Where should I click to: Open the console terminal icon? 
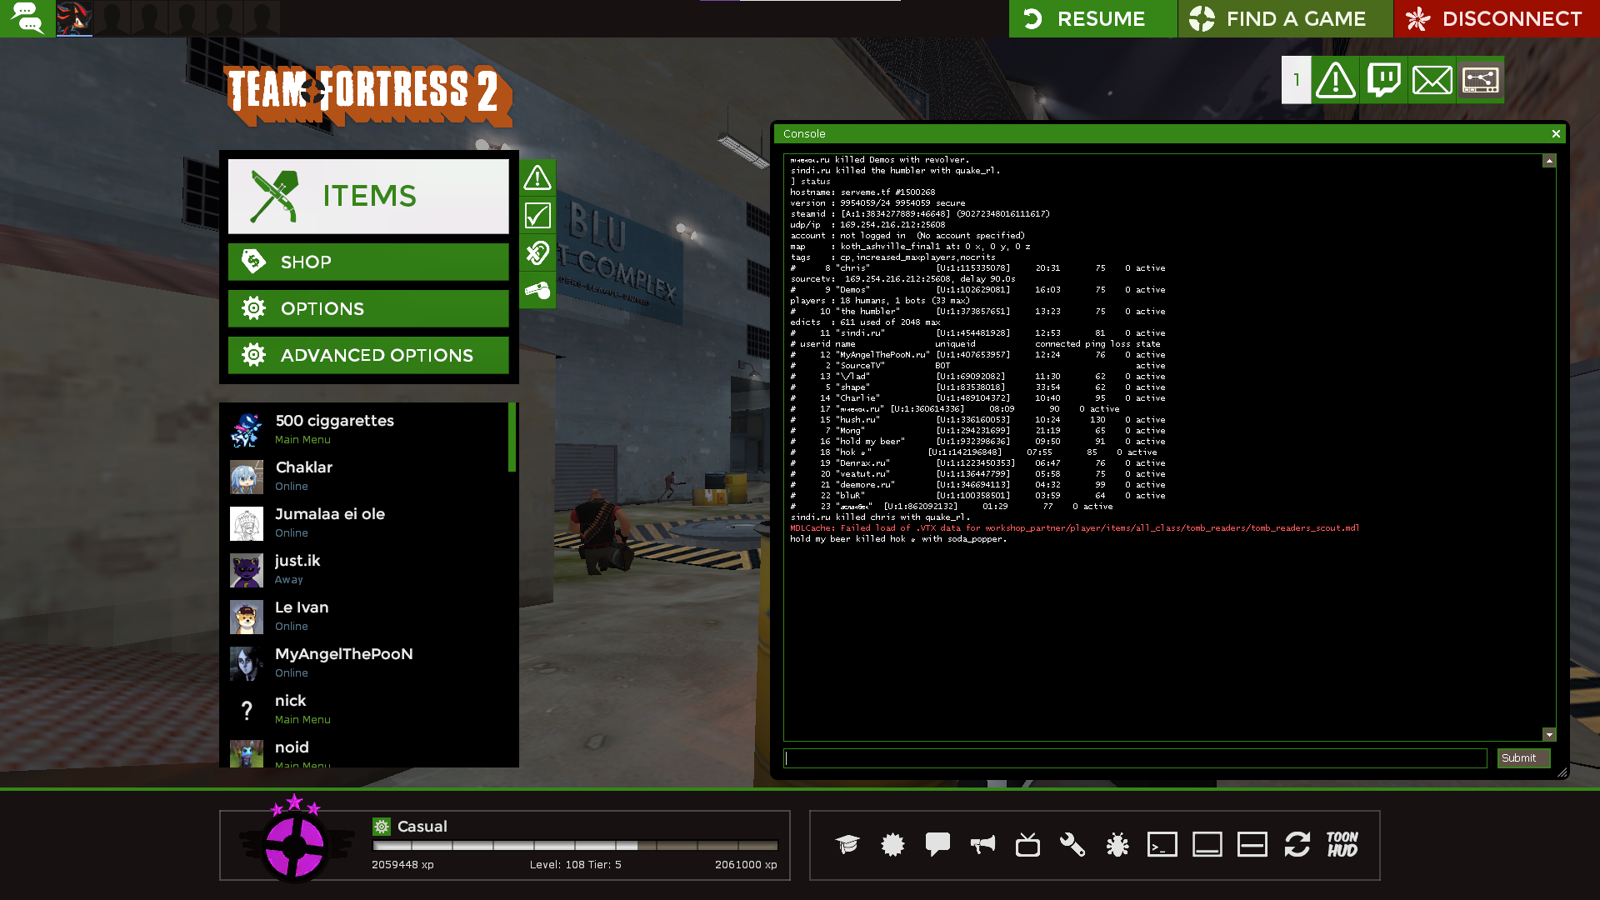click(x=1162, y=845)
